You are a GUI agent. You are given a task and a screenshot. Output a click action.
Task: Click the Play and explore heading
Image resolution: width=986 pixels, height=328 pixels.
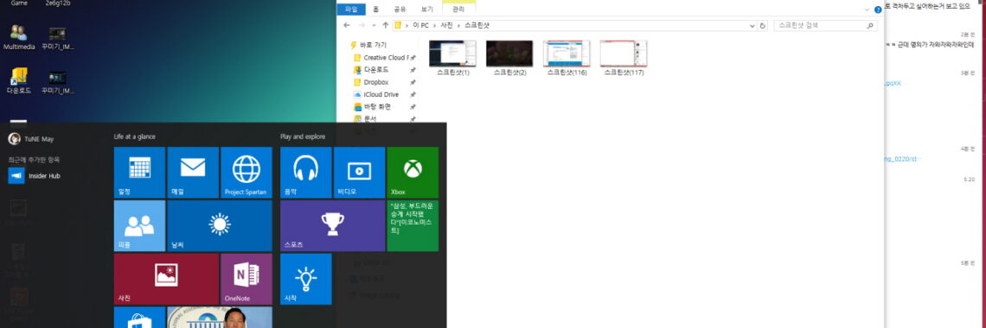click(303, 136)
